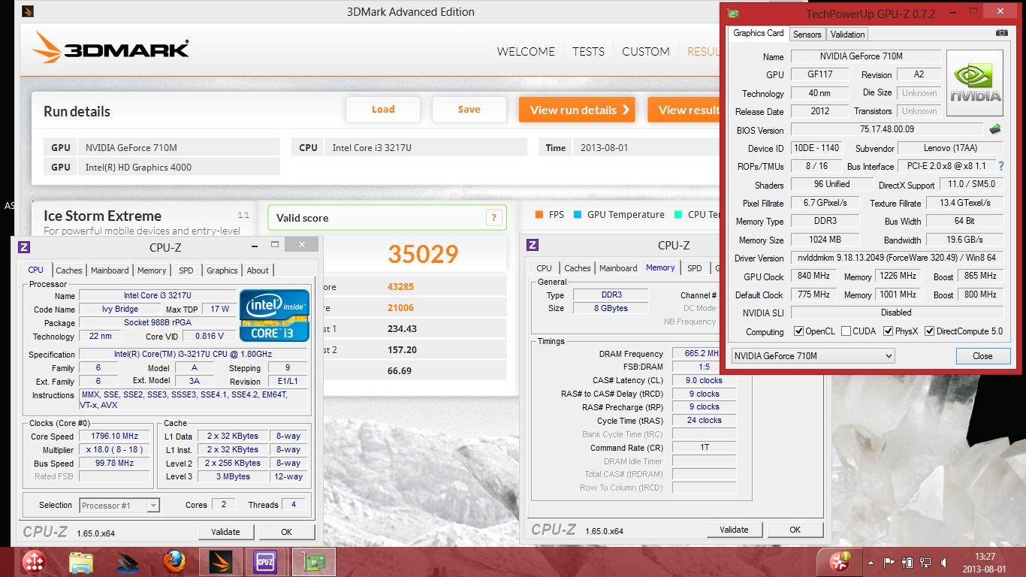Click the Intel Core i3 badge in CPU-Z
The width and height of the screenshot is (1026, 577).
275,315
